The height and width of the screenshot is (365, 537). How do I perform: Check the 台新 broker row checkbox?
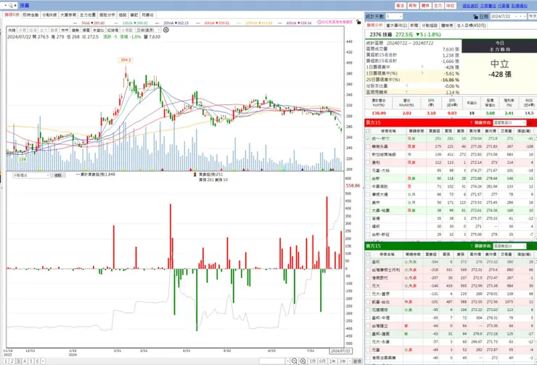(x=368, y=178)
